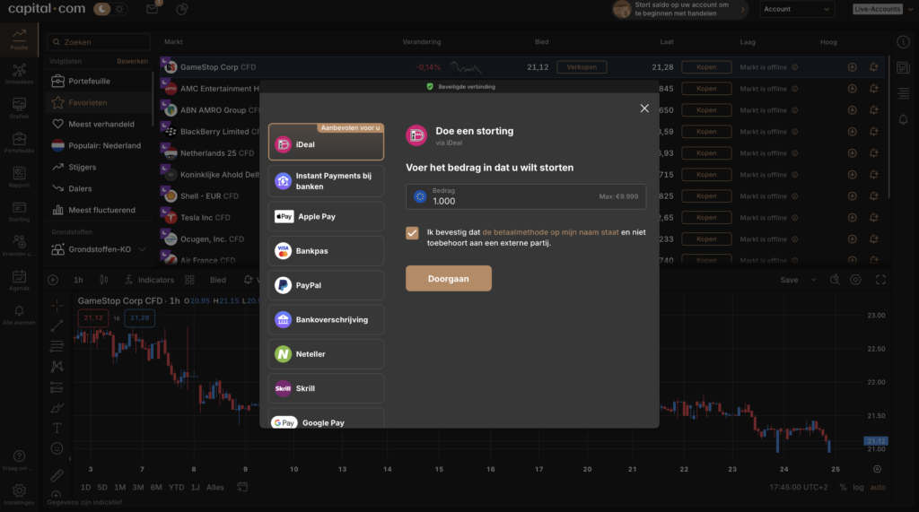This screenshot has height=512, width=919.
Task: Open Storting in the sidebar
Action: pos(19,212)
